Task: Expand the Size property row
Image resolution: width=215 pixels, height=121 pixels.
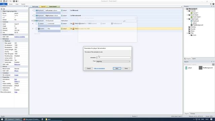Action: pyautogui.click(x=1, y=33)
